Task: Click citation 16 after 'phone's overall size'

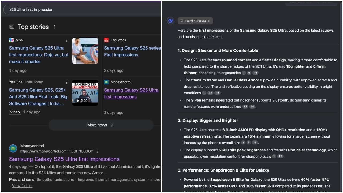Action: click(255, 143)
